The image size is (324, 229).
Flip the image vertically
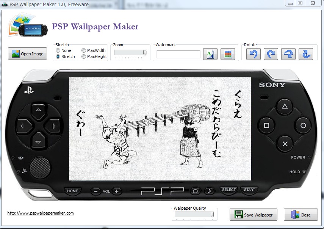click(x=306, y=54)
